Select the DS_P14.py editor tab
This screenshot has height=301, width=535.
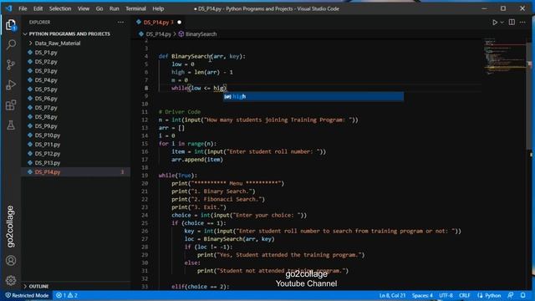pyautogui.click(x=156, y=23)
